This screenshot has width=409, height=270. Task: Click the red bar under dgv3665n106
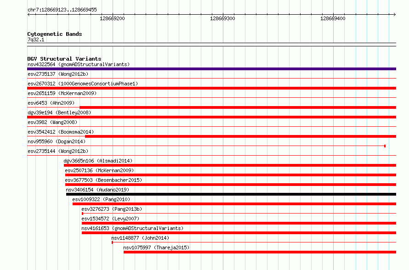click(x=230, y=165)
